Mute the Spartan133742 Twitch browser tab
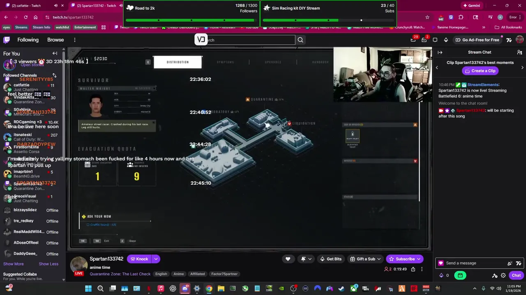The width and height of the screenshot is (526, 295). click(x=121, y=6)
